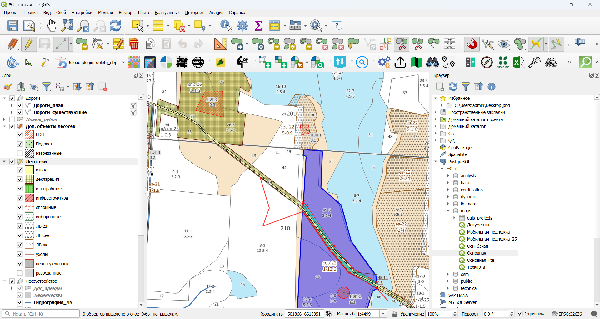Open the WMS globe plugin icon
This screenshot has width=600, height=319.
click(198, 63)
